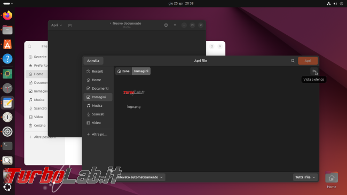Open Altre posizioni in the dialog sidebar
Screen dimensions: 347x195
pos(98,134)
